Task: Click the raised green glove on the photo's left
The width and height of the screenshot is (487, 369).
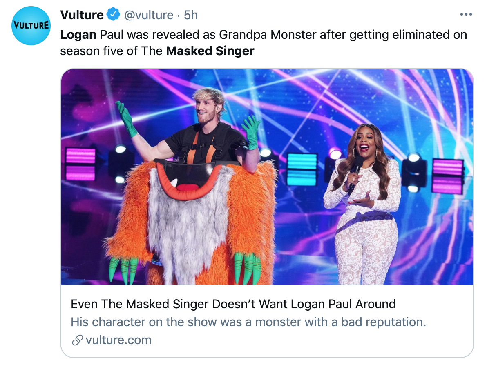Action: point(126,118)
